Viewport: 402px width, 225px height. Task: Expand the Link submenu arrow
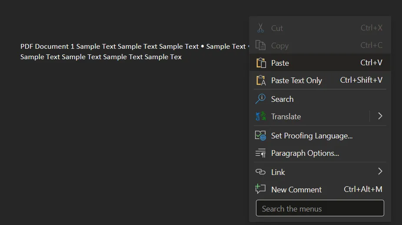point(380,171)
